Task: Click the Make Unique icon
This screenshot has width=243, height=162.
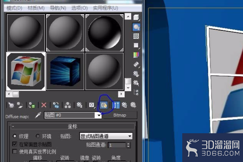Action: pos(68,105)
